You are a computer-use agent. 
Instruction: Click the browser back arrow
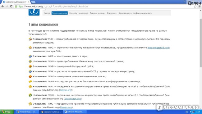[2, 6]
